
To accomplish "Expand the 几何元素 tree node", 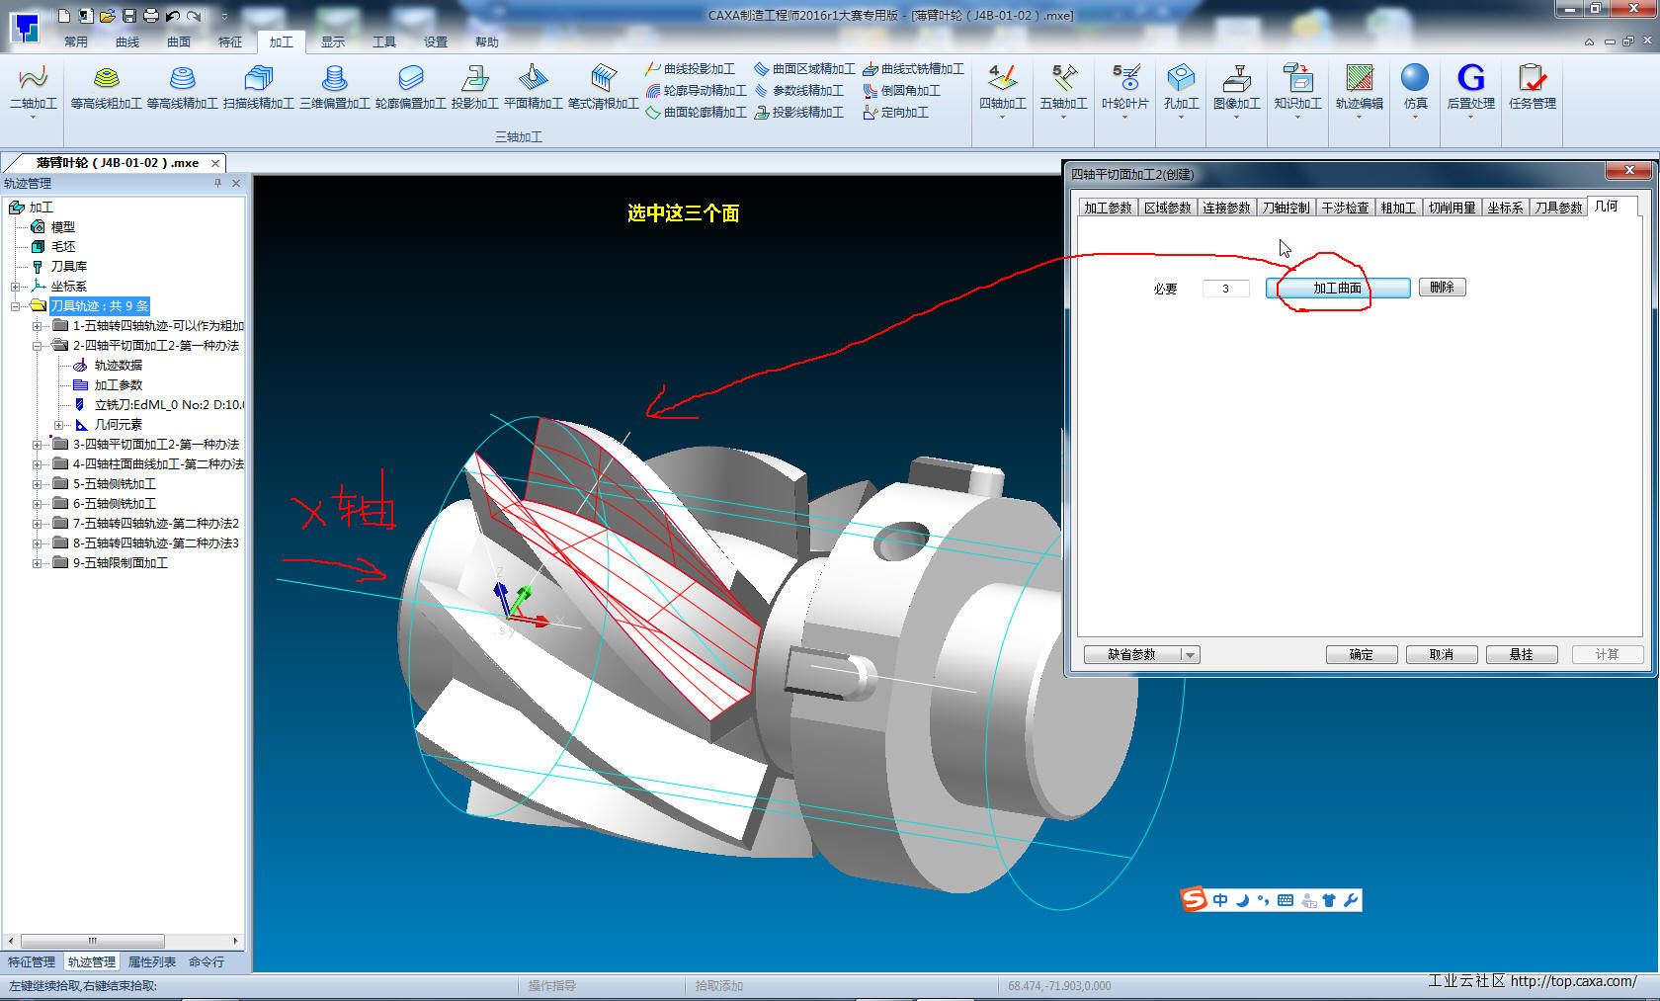I will coord(58,425).
